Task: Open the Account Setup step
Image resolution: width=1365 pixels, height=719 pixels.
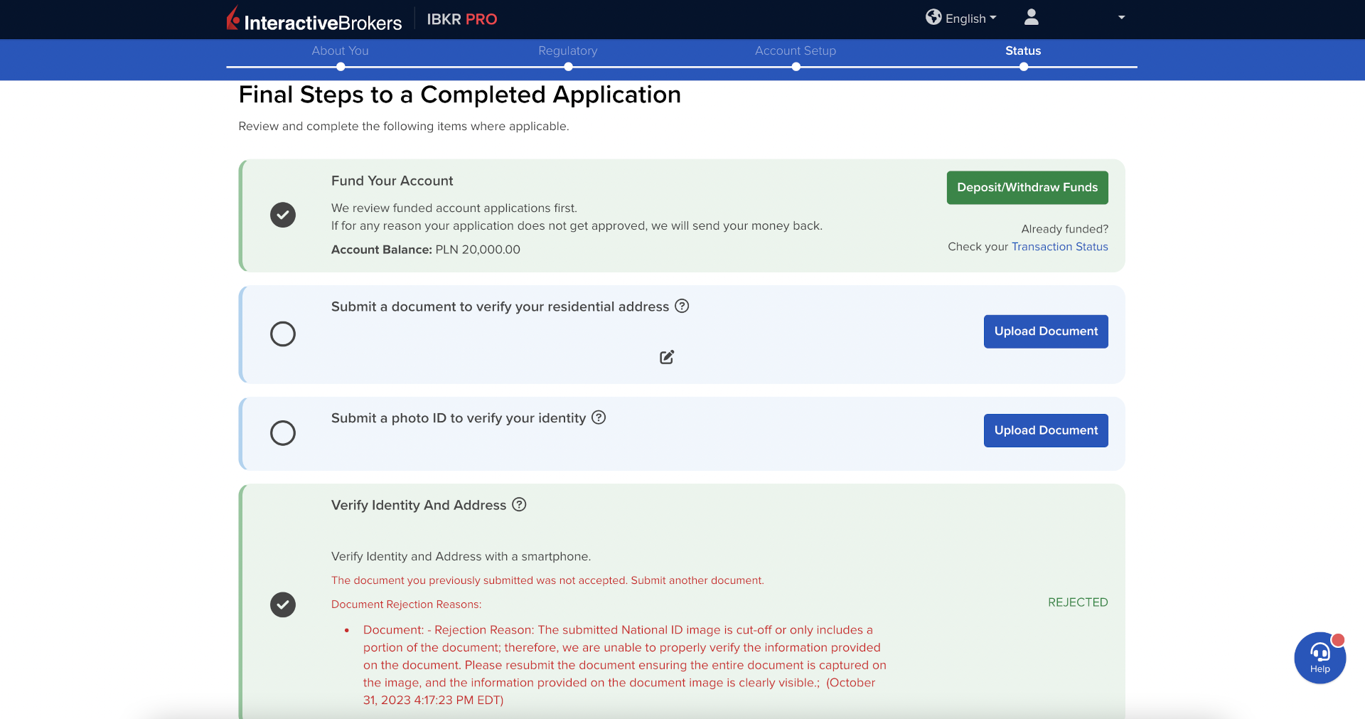Action: (x=795, y=51)
